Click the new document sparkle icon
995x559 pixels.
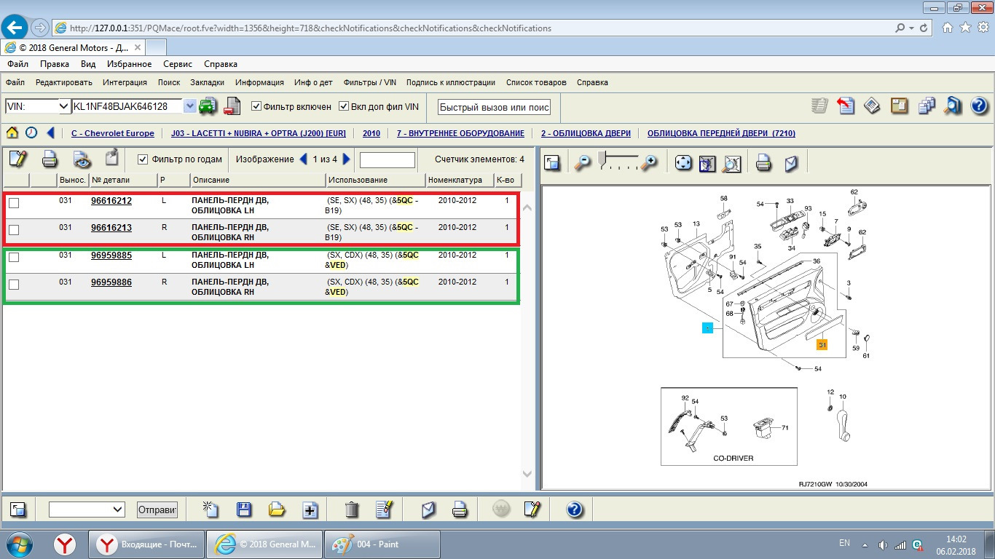[x=211, y=510]
